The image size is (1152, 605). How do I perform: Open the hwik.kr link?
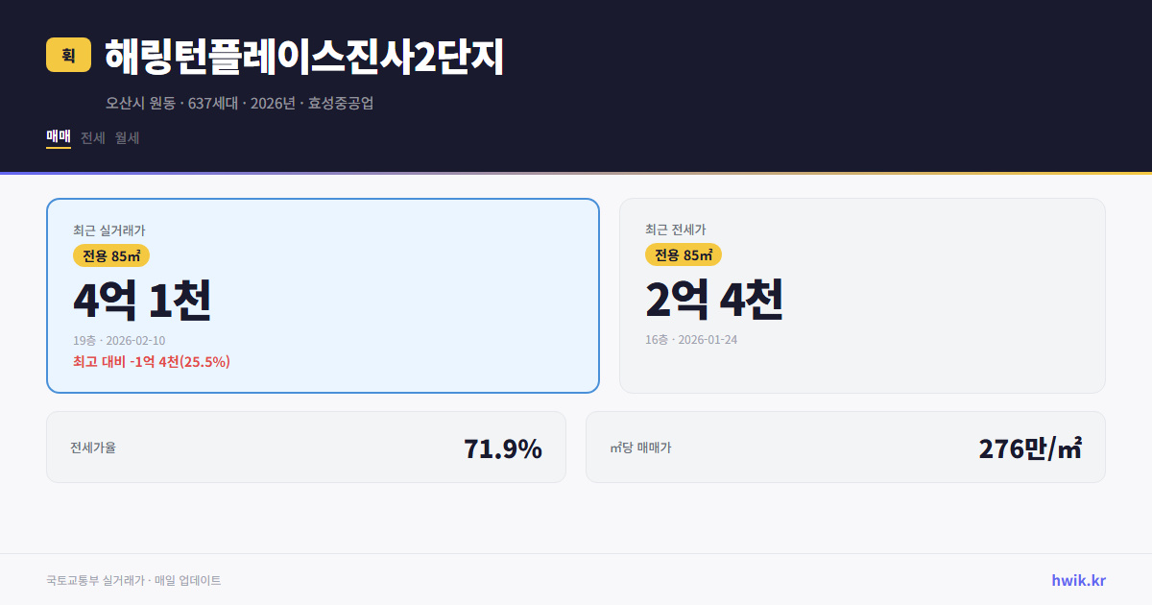(1077, 579)
